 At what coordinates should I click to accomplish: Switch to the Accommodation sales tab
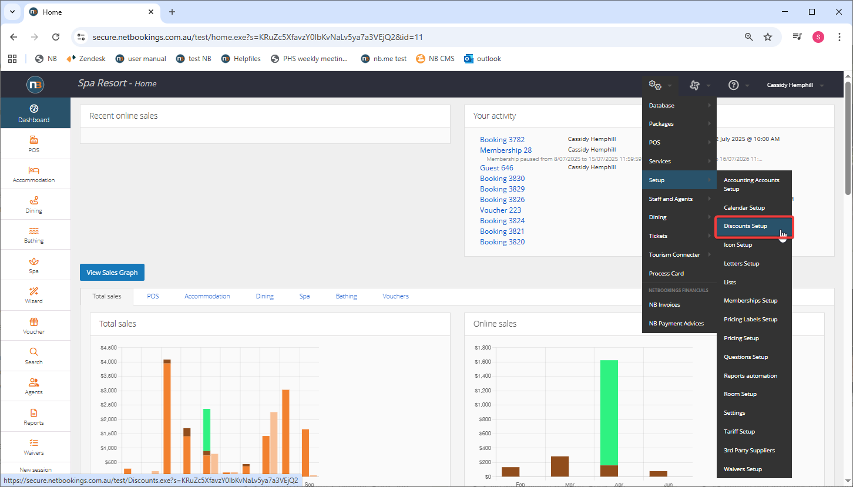click(x=207, y=296)
